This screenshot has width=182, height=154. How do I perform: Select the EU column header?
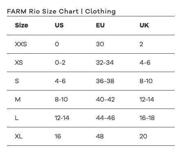[x=100, y=25]
